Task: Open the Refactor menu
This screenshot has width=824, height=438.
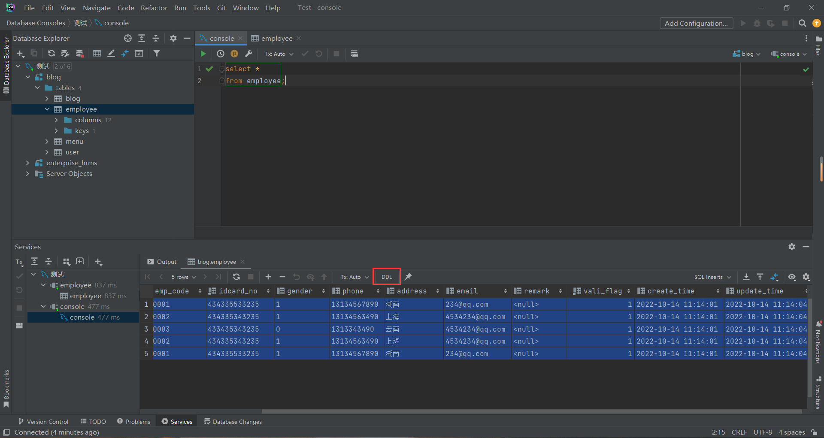Action: click(x=154, y=8)
